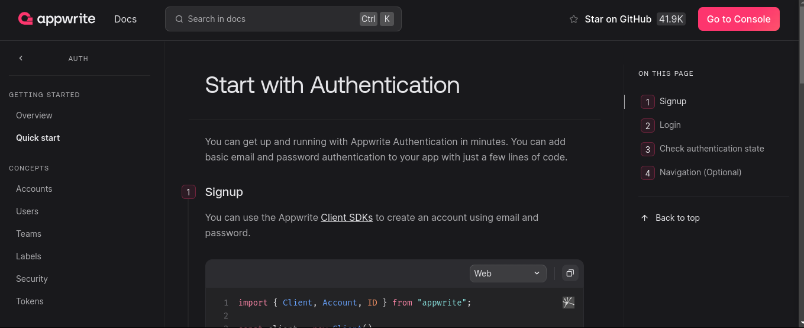Click the Ctrl K shortcut hint
This screenshot has width=804, height=328.
coord(377,19)
